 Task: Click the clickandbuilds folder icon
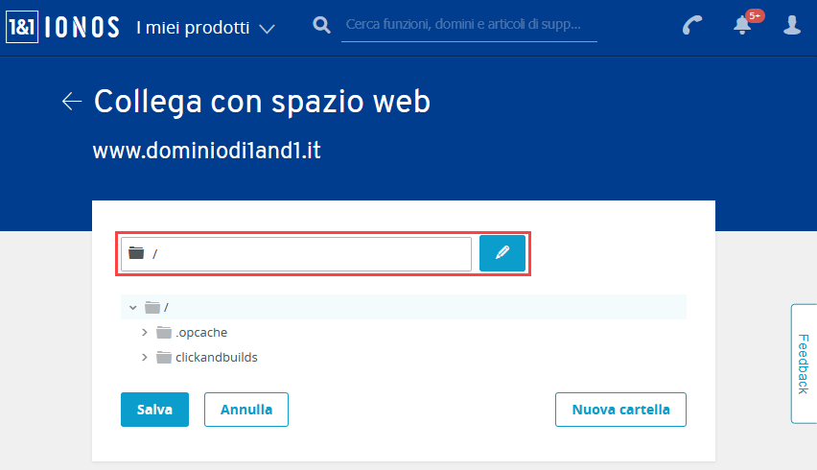pyautogui.click(x=164, y=358)
